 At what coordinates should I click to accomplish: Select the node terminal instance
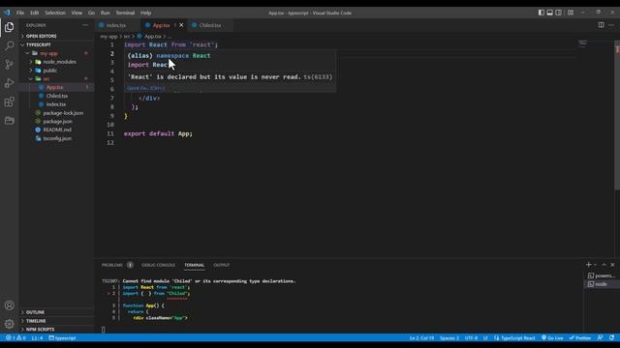pos(602,284)
